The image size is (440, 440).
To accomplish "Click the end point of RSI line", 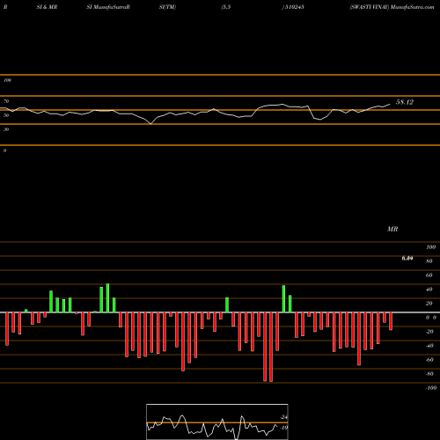I will [x=390, y=104].
